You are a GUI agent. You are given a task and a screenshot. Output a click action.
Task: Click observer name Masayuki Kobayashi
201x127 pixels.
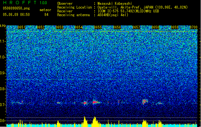coord(115,3)
